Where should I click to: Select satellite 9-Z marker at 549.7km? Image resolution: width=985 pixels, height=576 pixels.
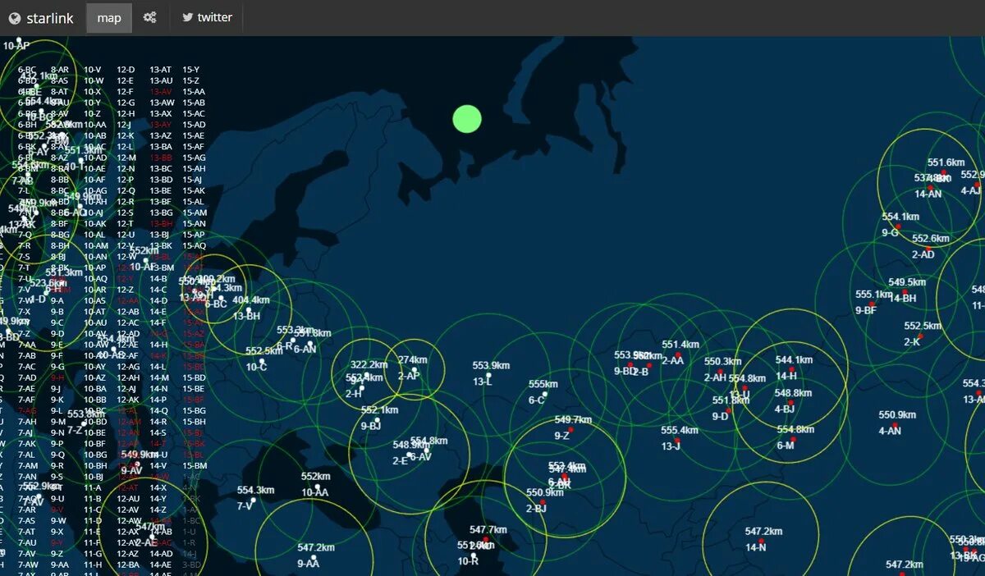pos(570,429)
